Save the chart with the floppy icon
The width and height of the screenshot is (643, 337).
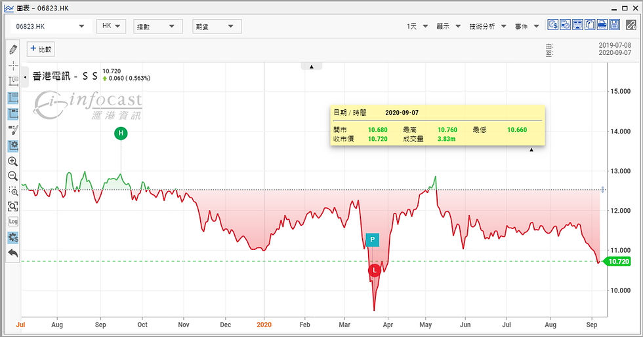614,25
